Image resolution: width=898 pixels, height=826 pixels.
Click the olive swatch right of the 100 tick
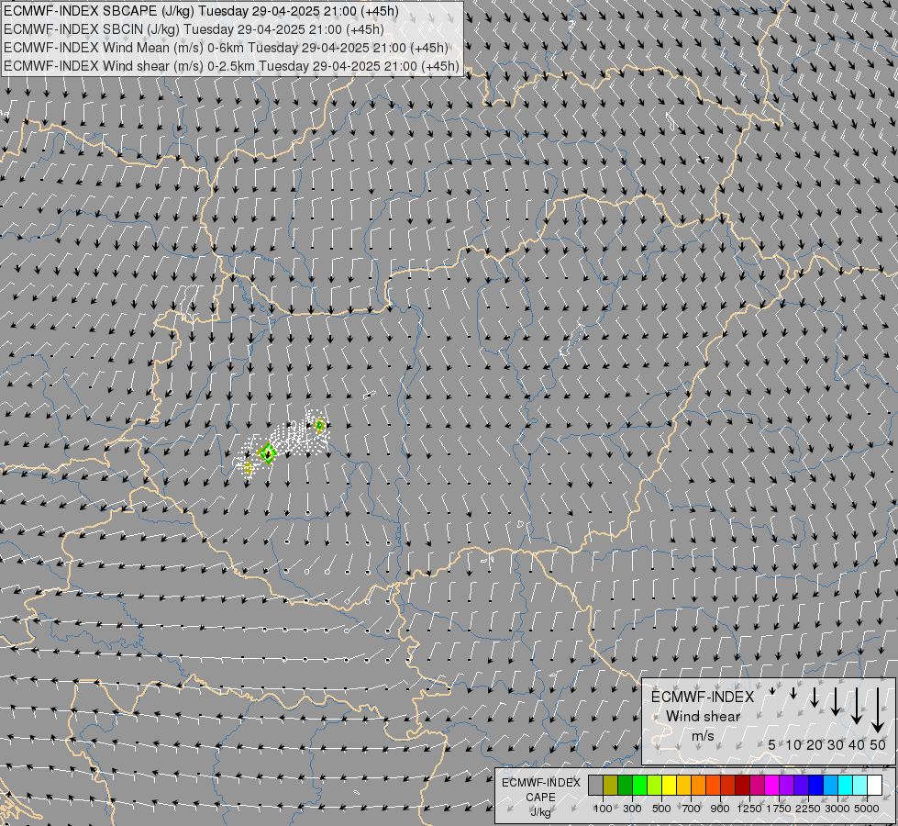coord(611,785)
